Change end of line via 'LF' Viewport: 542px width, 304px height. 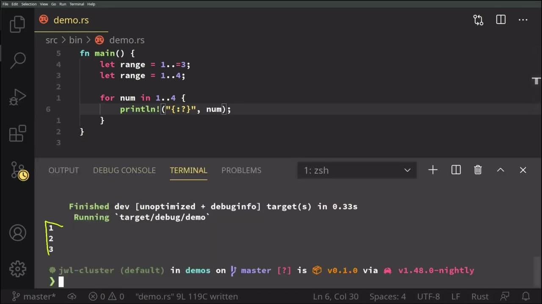pos(456,297)
